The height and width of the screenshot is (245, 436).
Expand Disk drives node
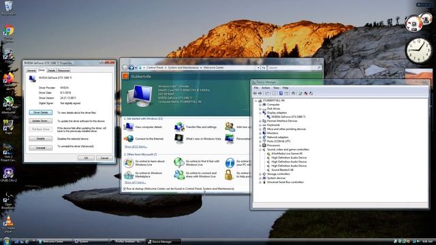point(260,109)
